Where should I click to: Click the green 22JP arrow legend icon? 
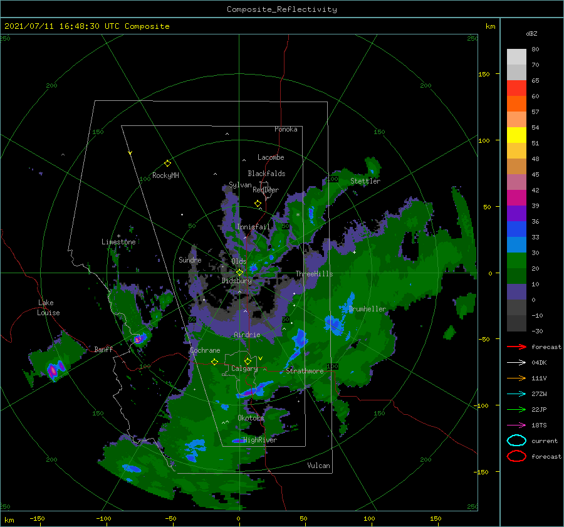pyautogui.click(x=516, y=409)
